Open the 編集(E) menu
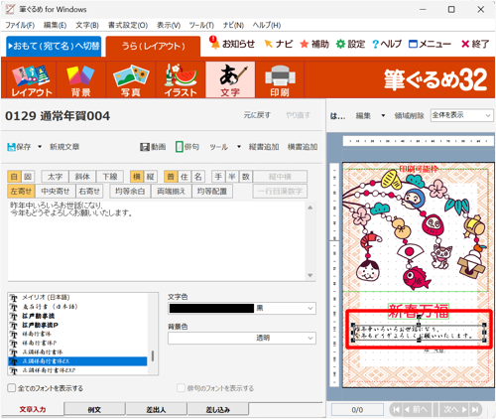The width and height of the screenshot is (496, 419). click(x=55, y=25)
